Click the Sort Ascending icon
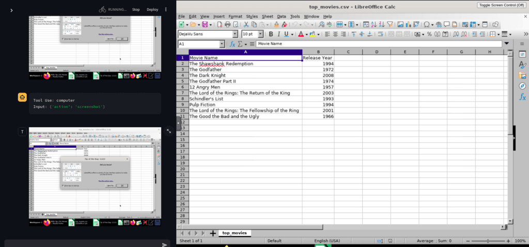This screenshot has height=247, width=529. (374, 24)
